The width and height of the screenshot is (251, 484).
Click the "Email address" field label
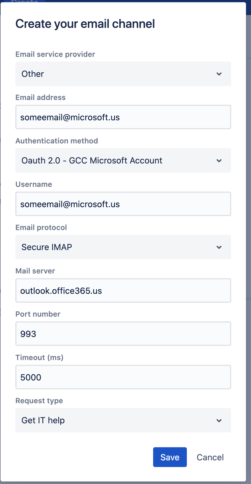(x=40, y=97)
